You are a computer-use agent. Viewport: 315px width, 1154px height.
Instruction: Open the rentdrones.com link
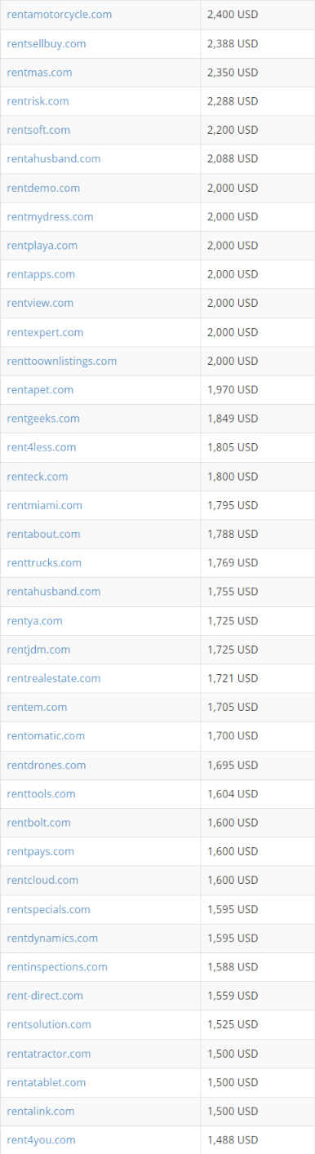47,765
